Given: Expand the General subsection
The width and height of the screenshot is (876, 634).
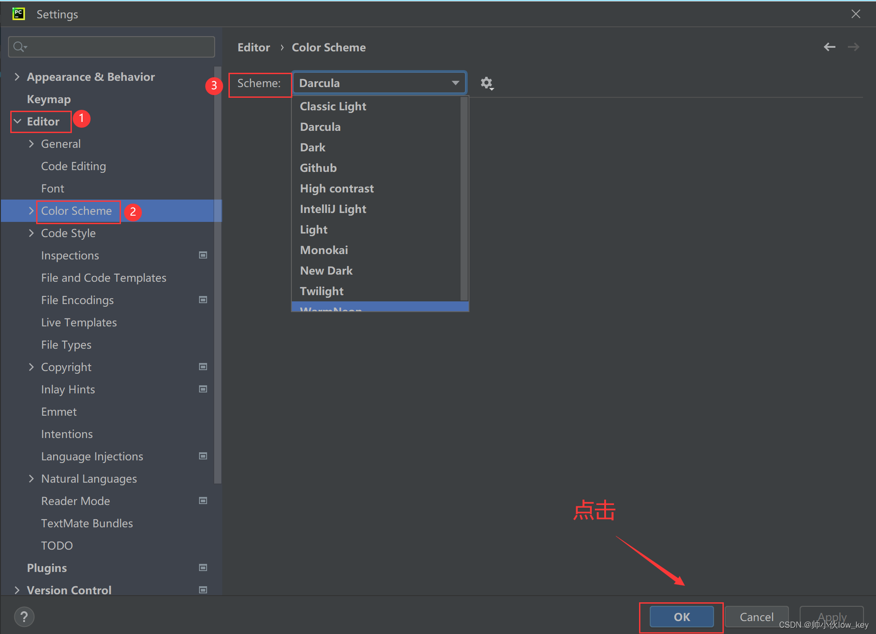Looking at the screenshot, I should (x=31, y=144).
